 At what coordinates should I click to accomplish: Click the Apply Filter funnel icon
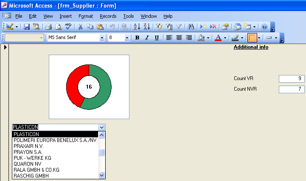179,27
